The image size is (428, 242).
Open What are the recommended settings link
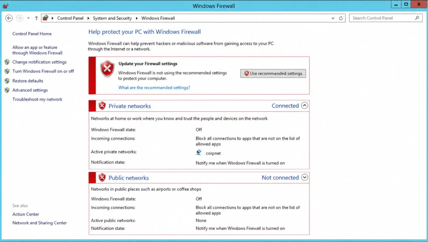pyautogui.click(x=154, y=88)
